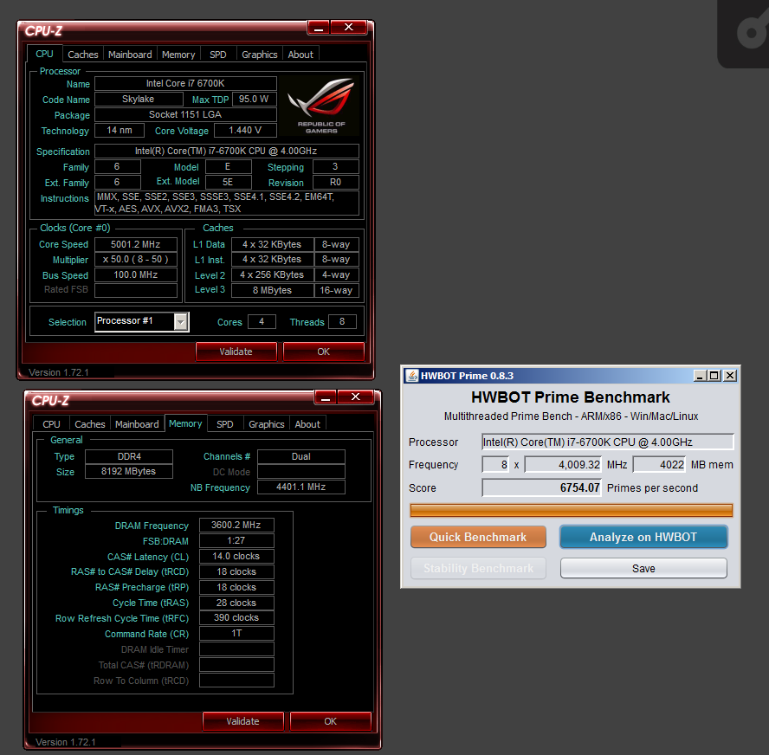Screen dimensions: 769x755
Task: Open SPD tab in top CPU-Z window
Action: [218, 55]
